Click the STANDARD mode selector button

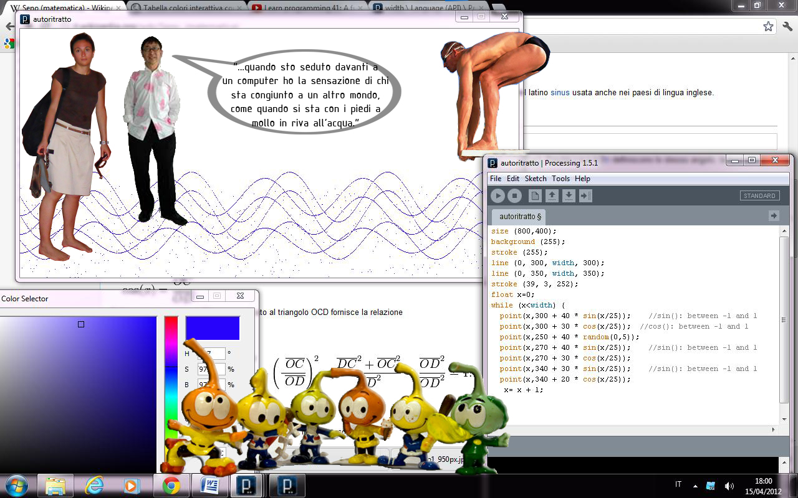point(759,195)
